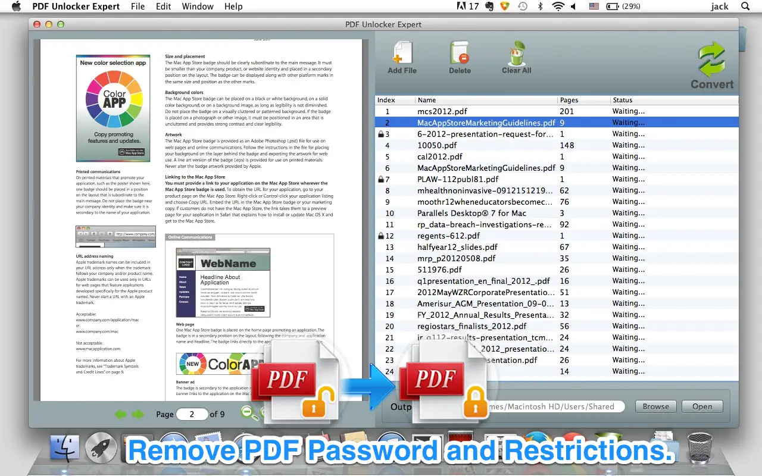Select Parallels Desktop 7 for Mac row
The height and width of the screenshot is (476, 762).
coord(557,213)
